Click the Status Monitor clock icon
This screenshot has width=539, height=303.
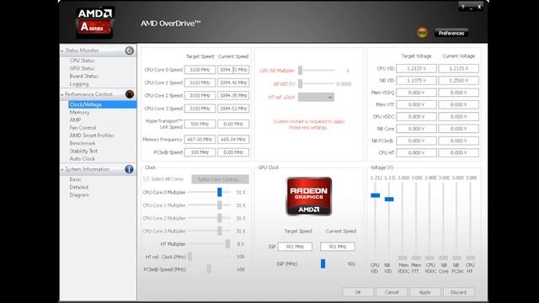129,50
